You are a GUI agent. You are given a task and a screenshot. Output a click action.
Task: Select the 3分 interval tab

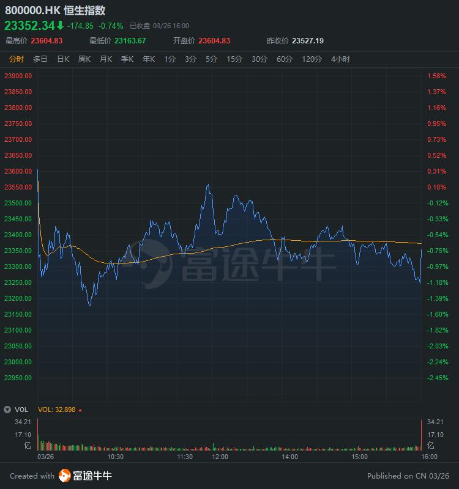click(190, 59)
